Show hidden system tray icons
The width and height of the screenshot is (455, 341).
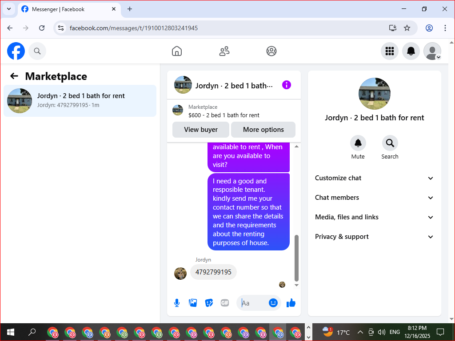pos(360,332)
